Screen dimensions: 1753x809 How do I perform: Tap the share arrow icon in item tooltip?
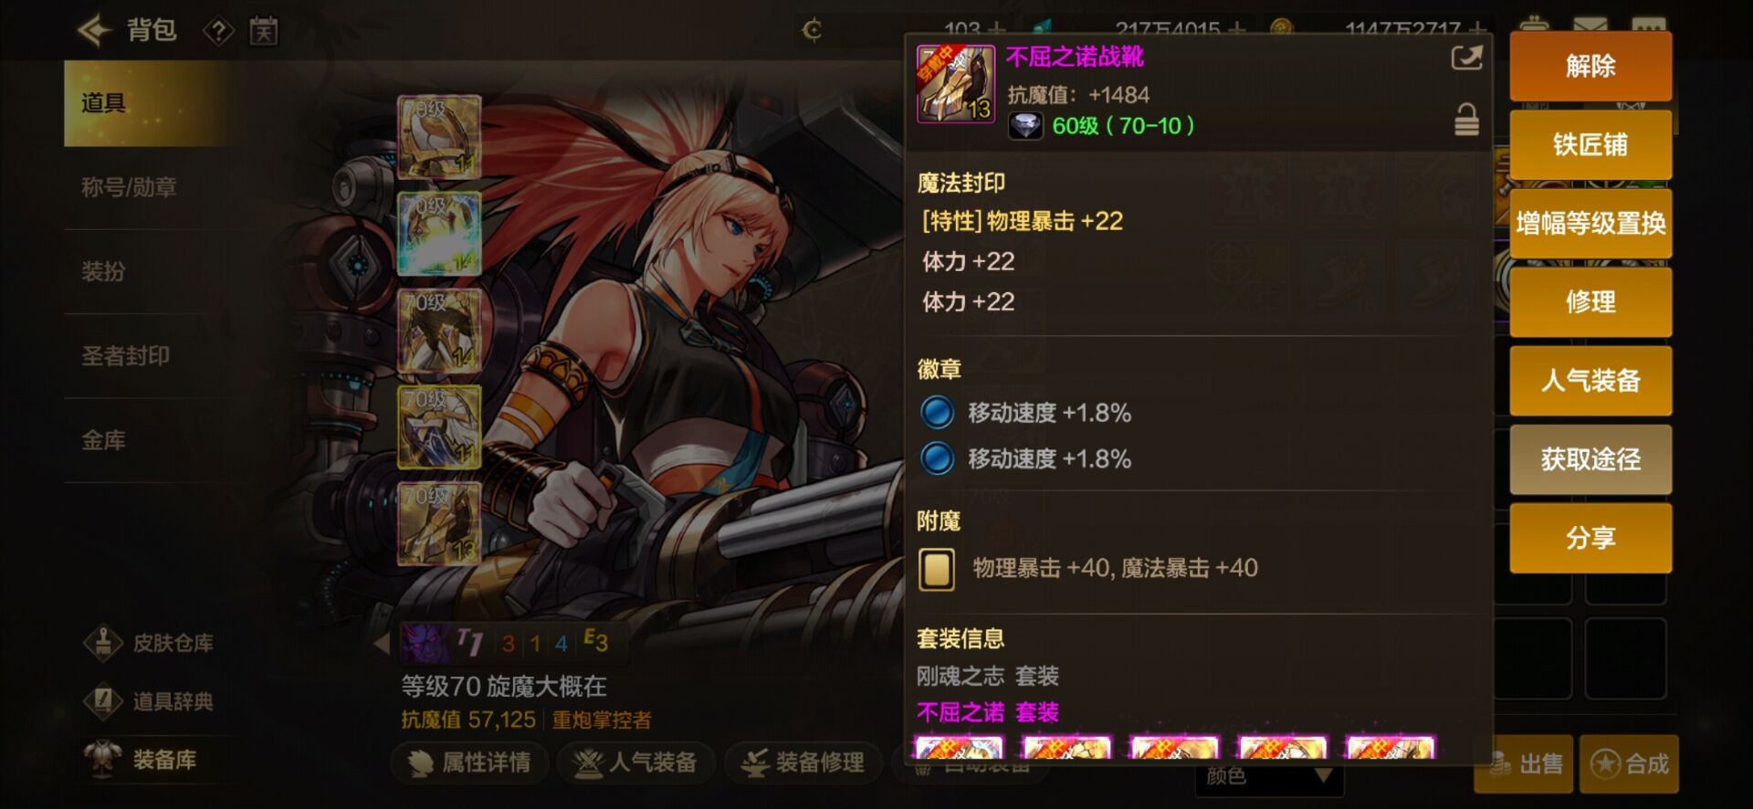click(1466, 58)
